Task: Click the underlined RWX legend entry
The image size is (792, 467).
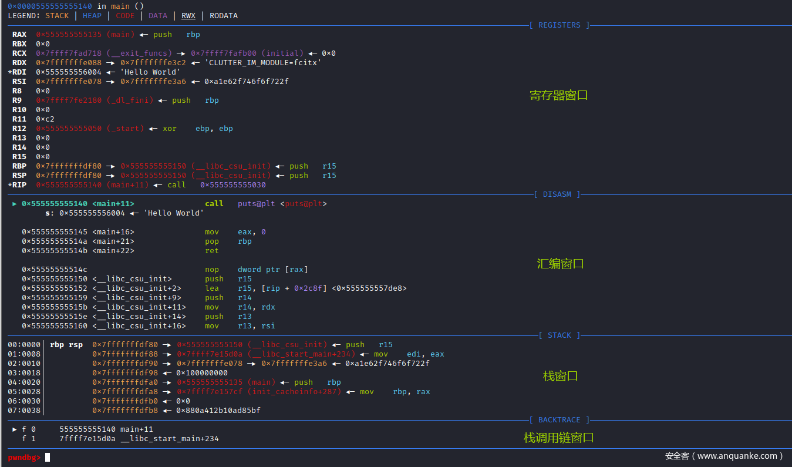Action: [x=188, y=16]
